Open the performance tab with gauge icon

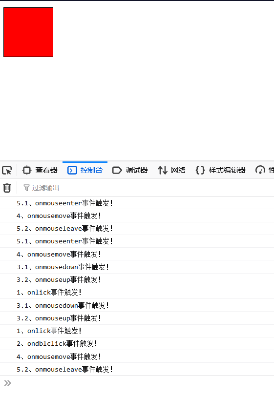tap(264, 170)
